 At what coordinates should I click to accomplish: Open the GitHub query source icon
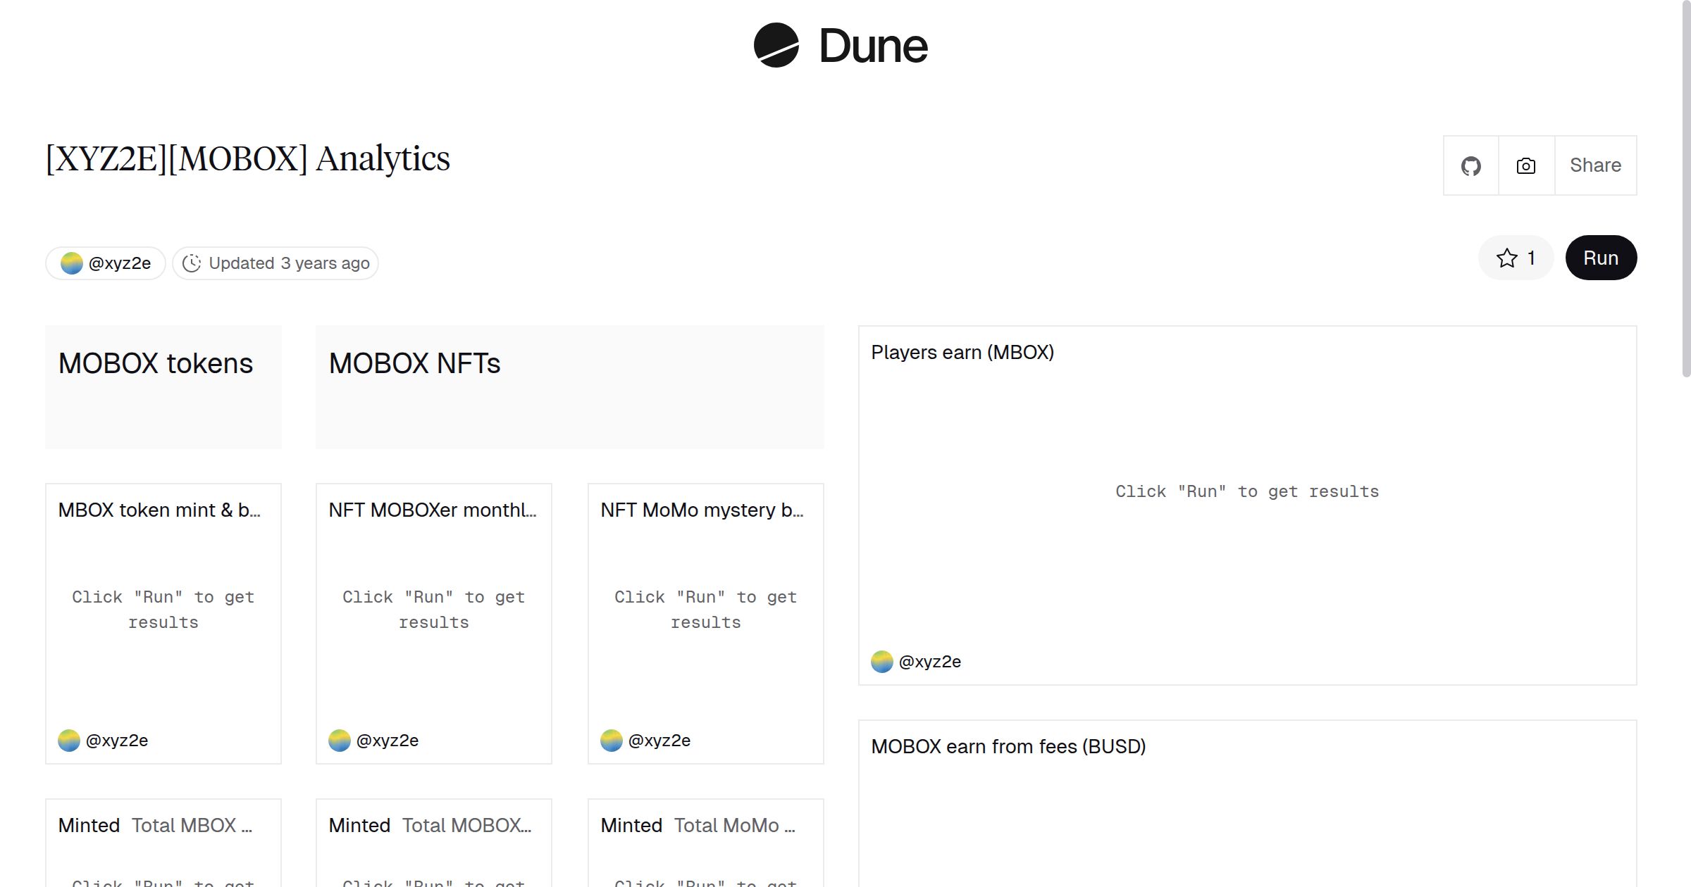click(1470, 165)
